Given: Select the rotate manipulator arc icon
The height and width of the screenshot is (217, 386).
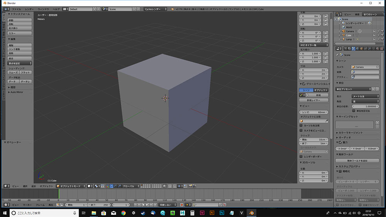Looking at the screenshot, I should click(115, 186).
